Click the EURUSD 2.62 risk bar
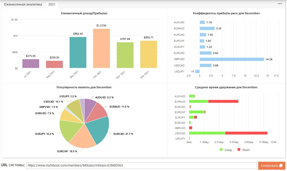This screenshot has height=171, width=287. tap(206, 53)
